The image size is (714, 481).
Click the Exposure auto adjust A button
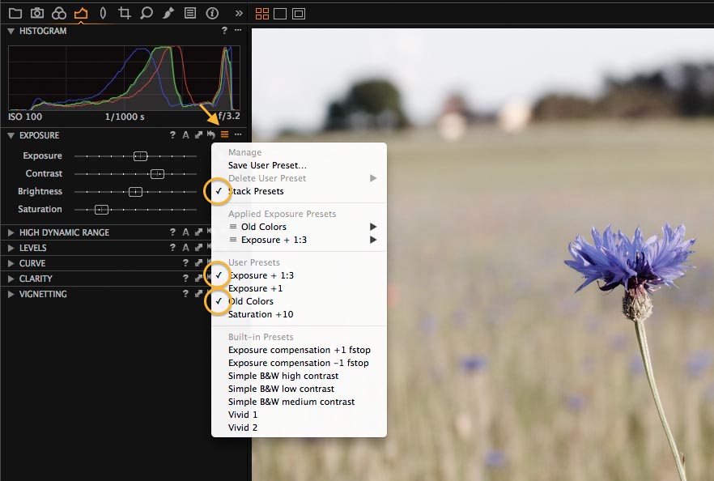coord(185,134)
